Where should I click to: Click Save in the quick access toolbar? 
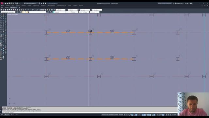click(x=9, y=3)
